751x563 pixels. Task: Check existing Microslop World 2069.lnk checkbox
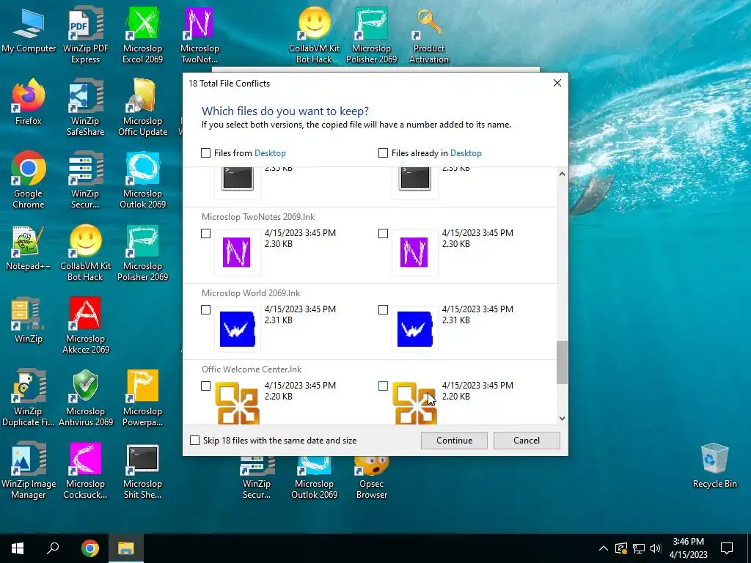[x=383, y=310]
